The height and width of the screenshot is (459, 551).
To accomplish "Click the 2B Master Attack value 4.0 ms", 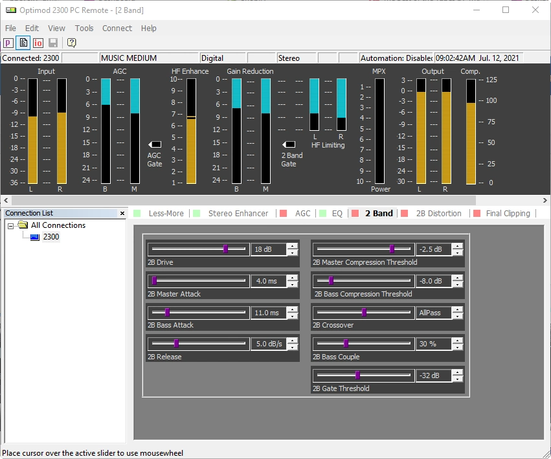I will (269, 281).
